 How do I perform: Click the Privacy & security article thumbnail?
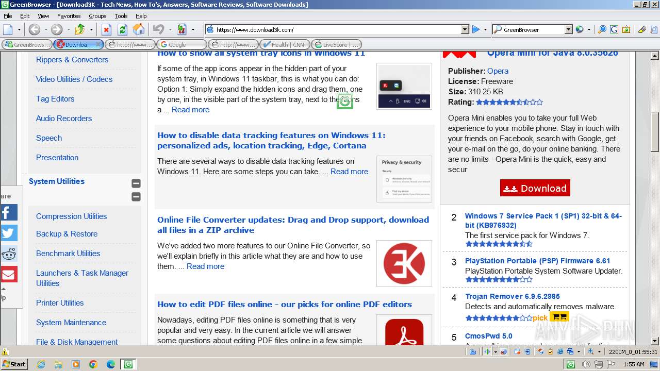click(x=404, y=179)
